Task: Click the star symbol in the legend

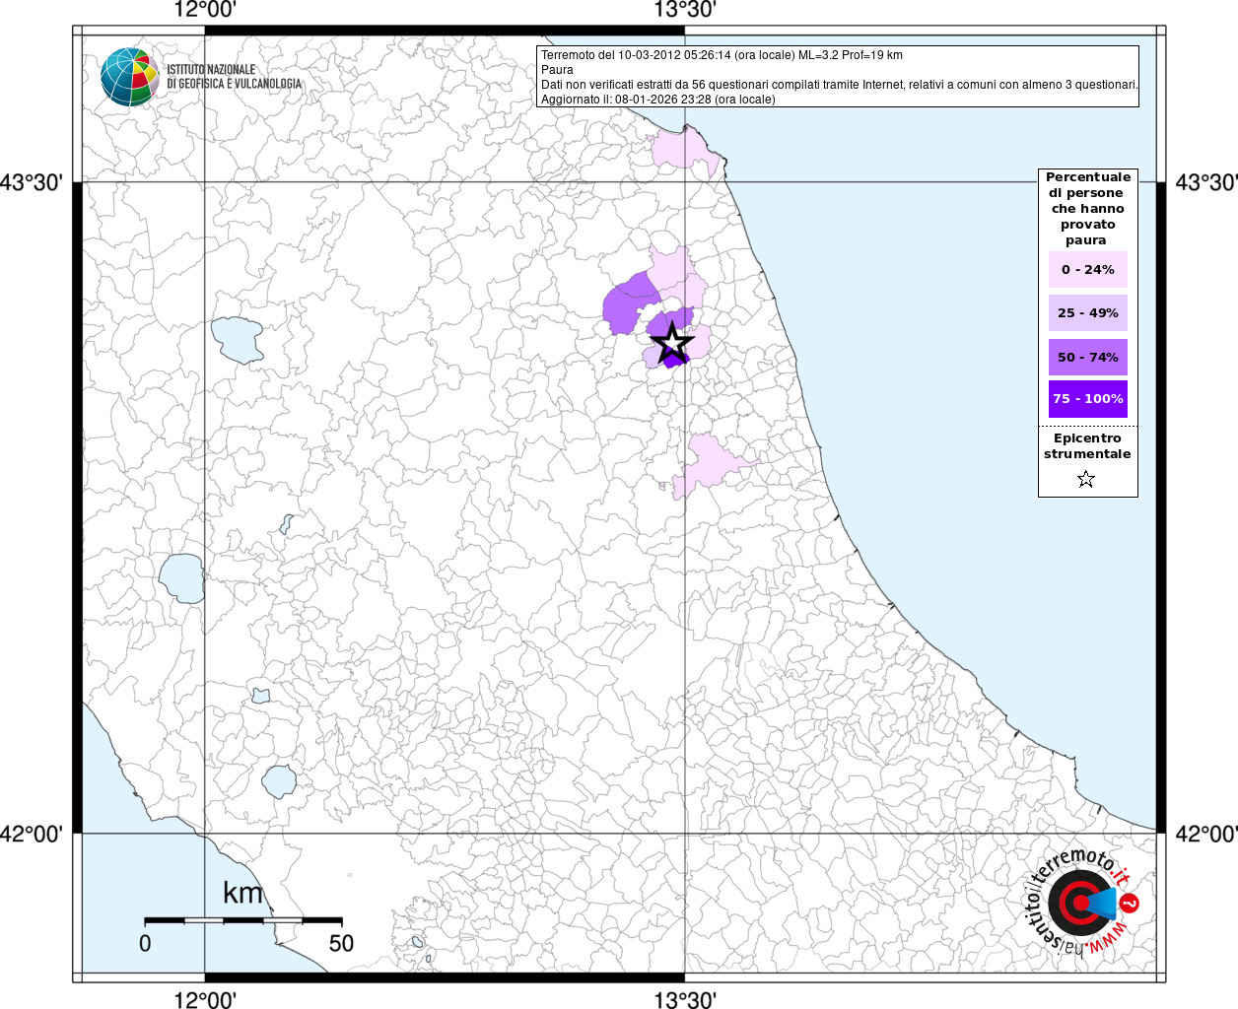Action: point(1086,480)
